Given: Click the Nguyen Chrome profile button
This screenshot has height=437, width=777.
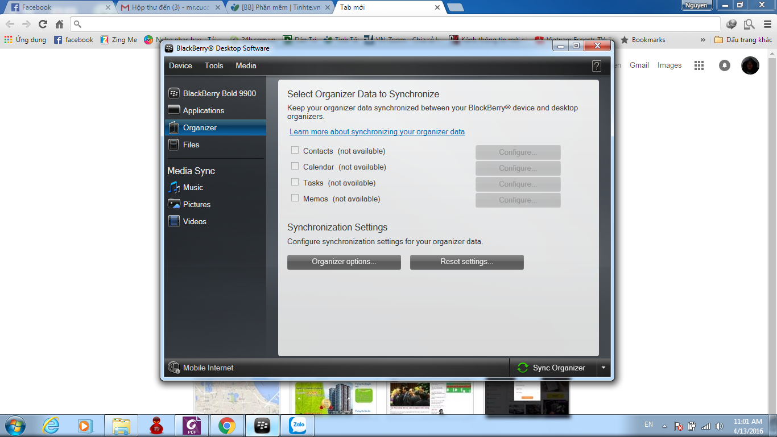Looking at the screenshot, I should [x=697, y=5].
